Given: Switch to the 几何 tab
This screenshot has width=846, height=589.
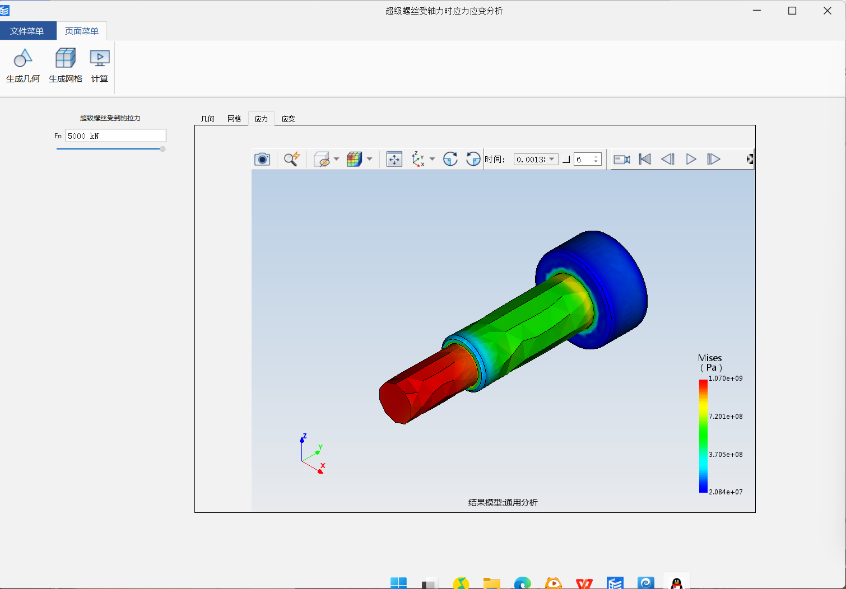Looking at the screenshot, I should coord(207,119).
